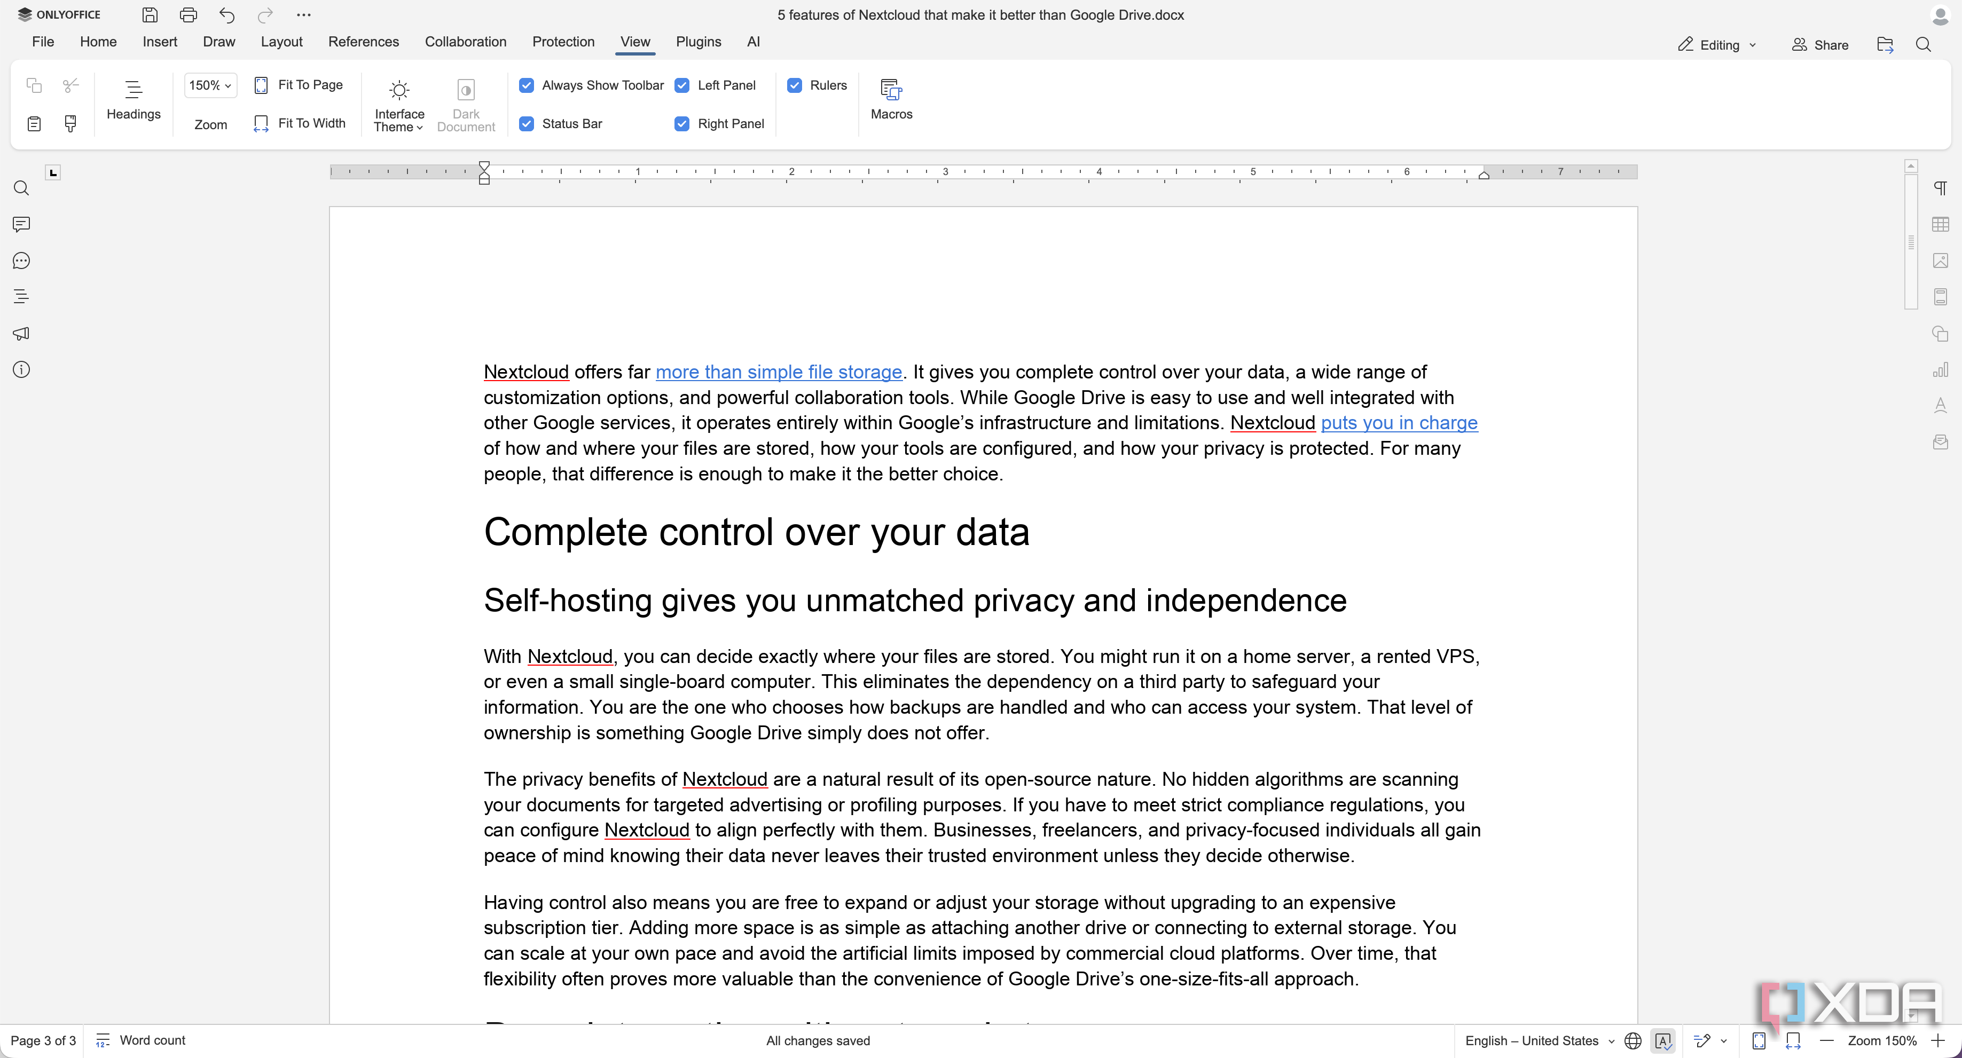Click the Paste icon in the toolbar

point(34,123)
